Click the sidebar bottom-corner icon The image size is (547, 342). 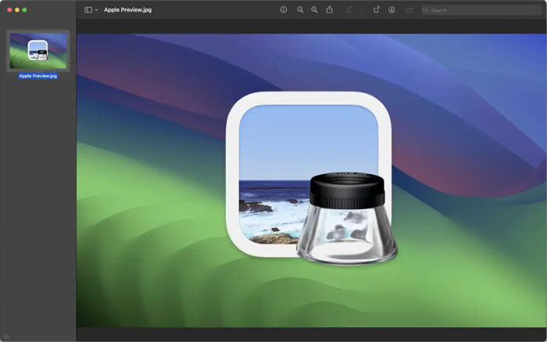pos(6,337)
